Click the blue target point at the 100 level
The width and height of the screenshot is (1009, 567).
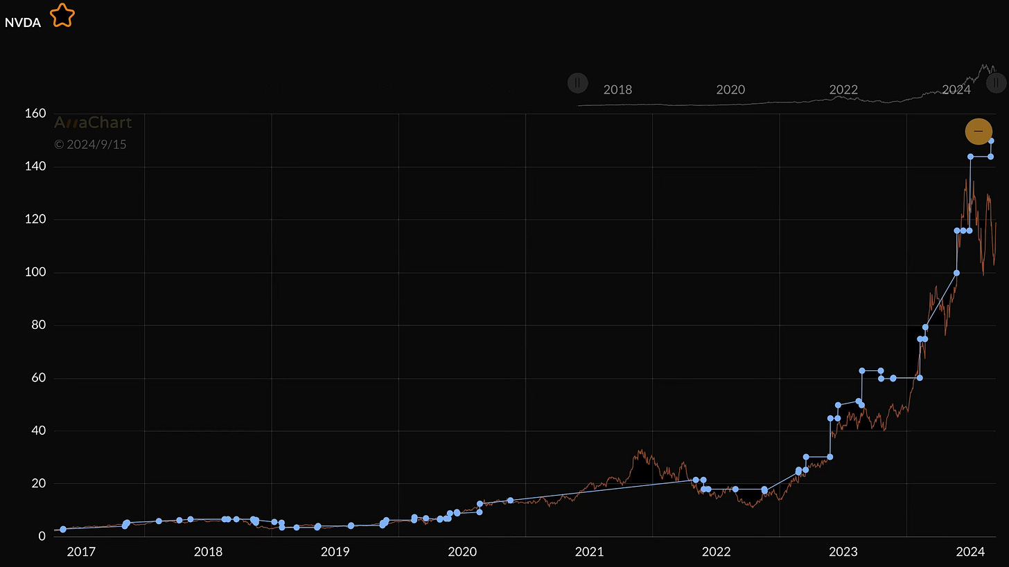pos(956,273)
